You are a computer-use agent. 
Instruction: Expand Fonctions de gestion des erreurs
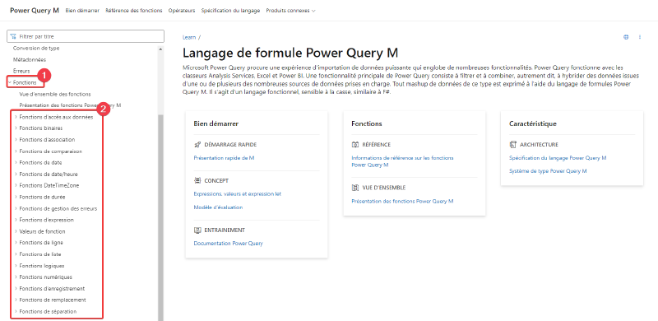pyautogui.click(x=58, y=208)
